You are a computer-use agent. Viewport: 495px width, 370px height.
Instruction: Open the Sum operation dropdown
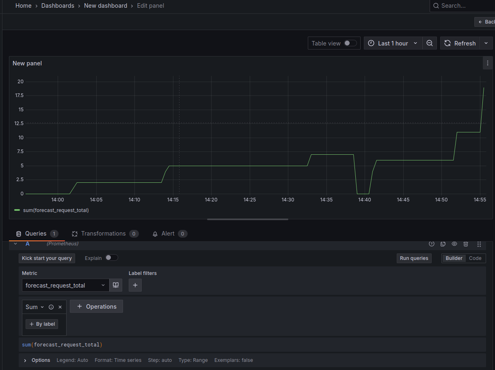tap(35, 307)
